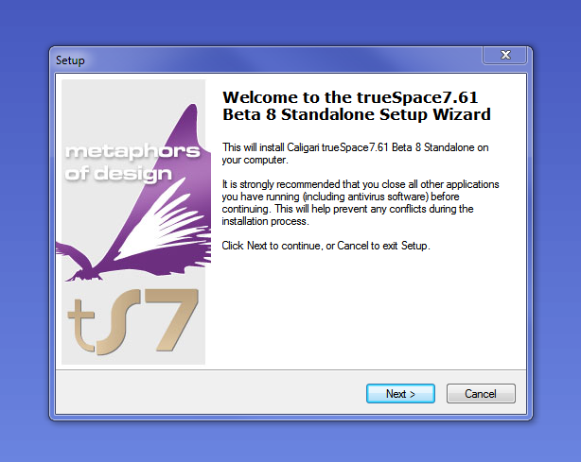Click the Welcome to the trueSpace7.61 heading line
Viewport: 581px width, 462px height.
pos(350,97)
